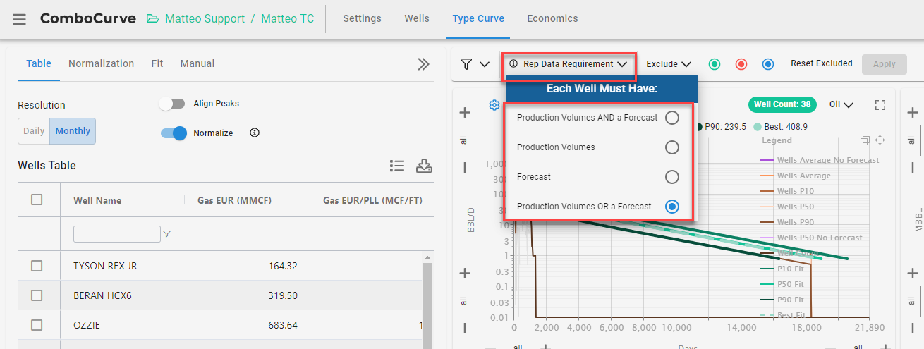
Task: Switch to the Table tab
Action: [x=39, y=63]
